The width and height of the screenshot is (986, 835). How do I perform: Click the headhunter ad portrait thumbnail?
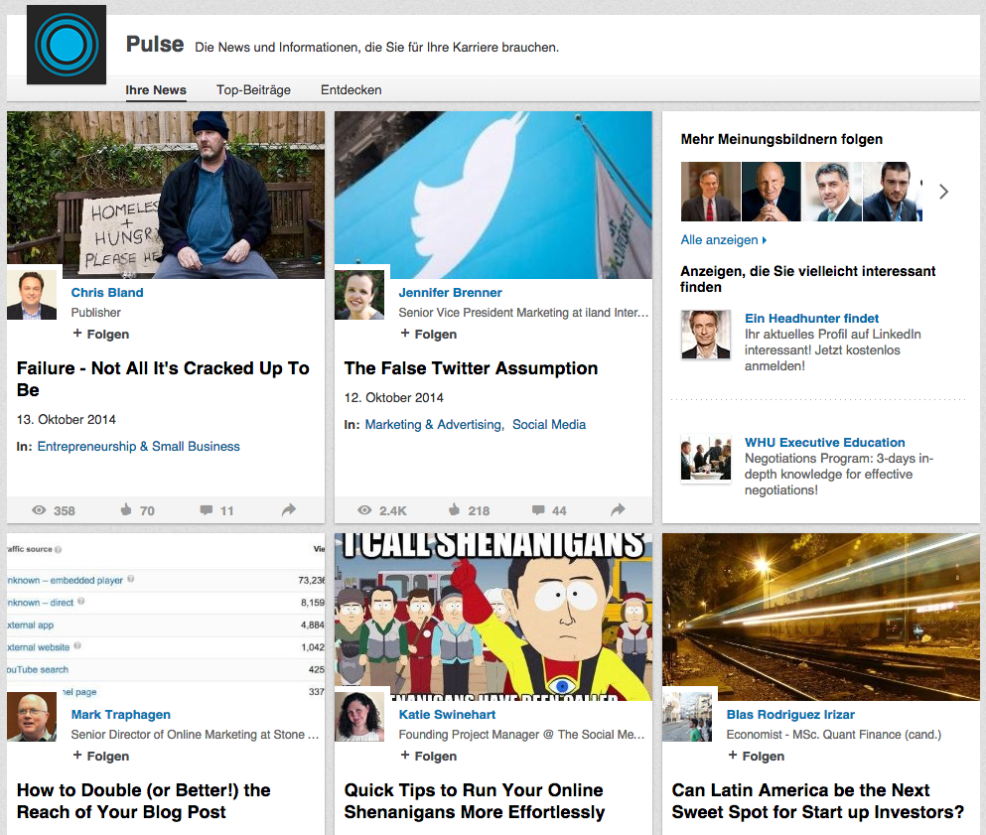pos(706,334)
